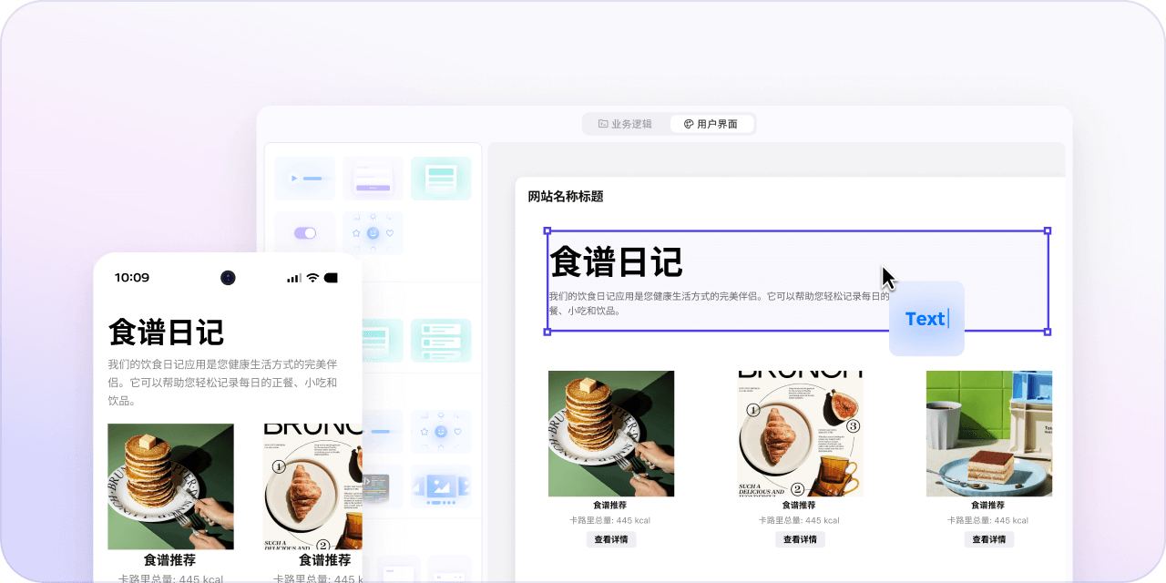Select the tiramisu cake image on canvas

988,434
